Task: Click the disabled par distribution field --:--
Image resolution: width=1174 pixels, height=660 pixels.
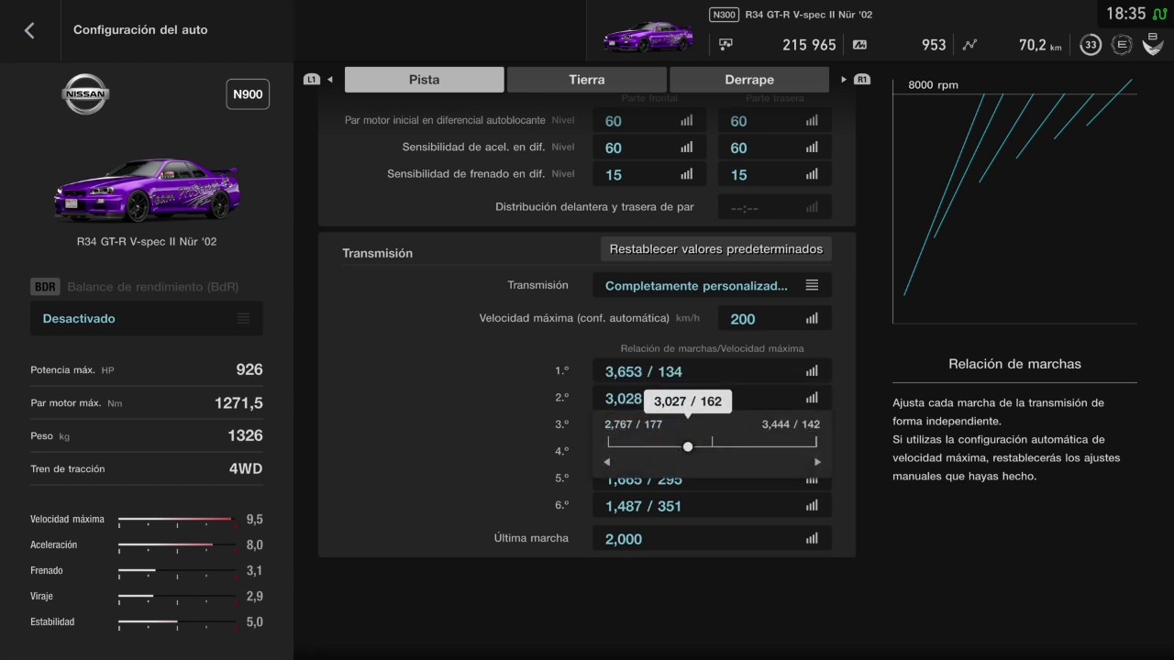Action: tap(775, 207)
